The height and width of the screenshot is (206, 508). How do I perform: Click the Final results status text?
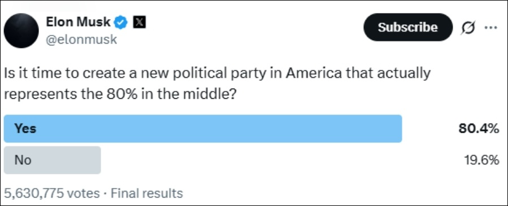point(147,194)
